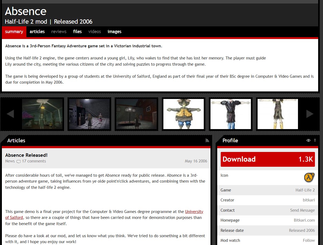323x245 pixels.
Task: Open the 17 comments link
Action: 34,161
